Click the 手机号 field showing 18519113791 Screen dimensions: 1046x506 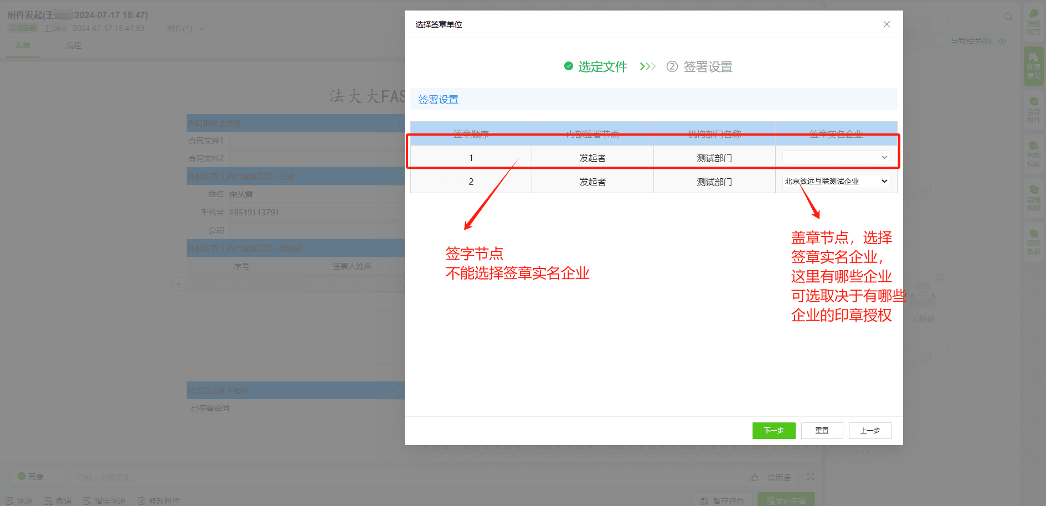(x=317, y=213)
